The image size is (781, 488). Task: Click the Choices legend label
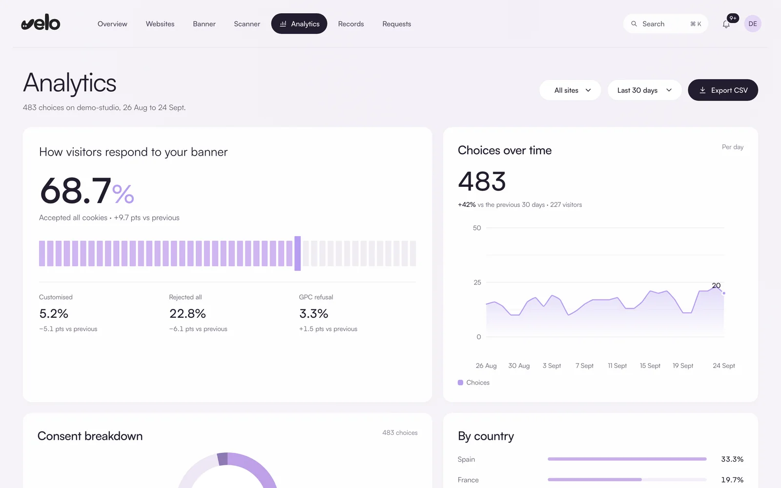tap(478, 383)
